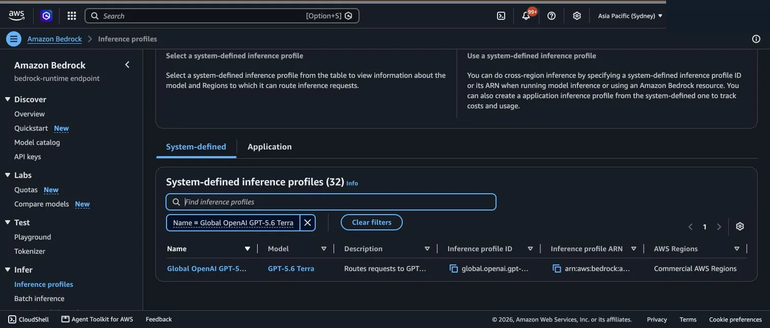Sort by the AWS Regions column
This screenshot has width=770, height=328.
pyautogui.click(x=737, y=249)
